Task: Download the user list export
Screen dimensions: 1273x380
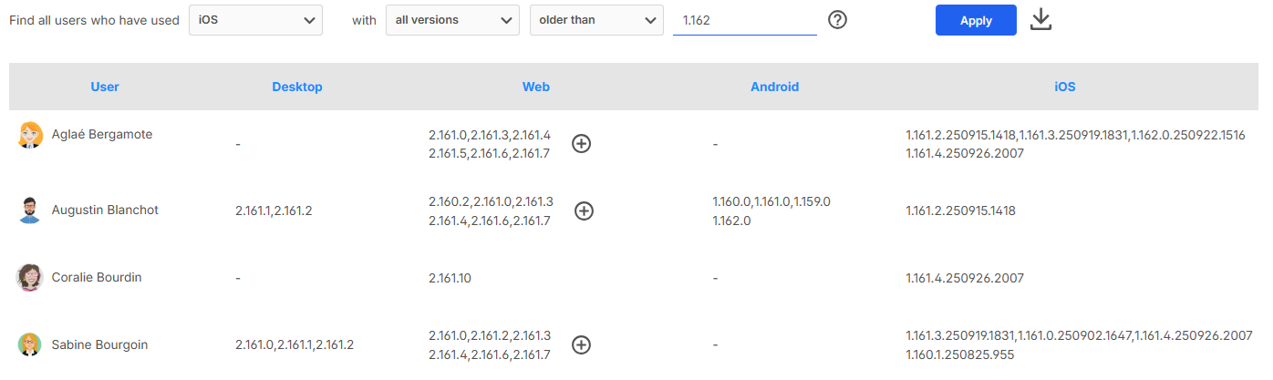Action: click(x=1040, y=20)
